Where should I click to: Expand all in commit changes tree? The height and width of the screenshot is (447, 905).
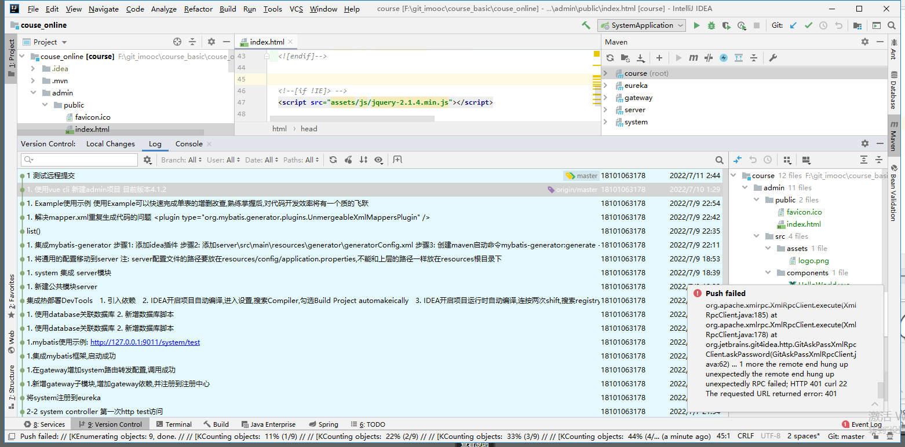coord(864,160)
